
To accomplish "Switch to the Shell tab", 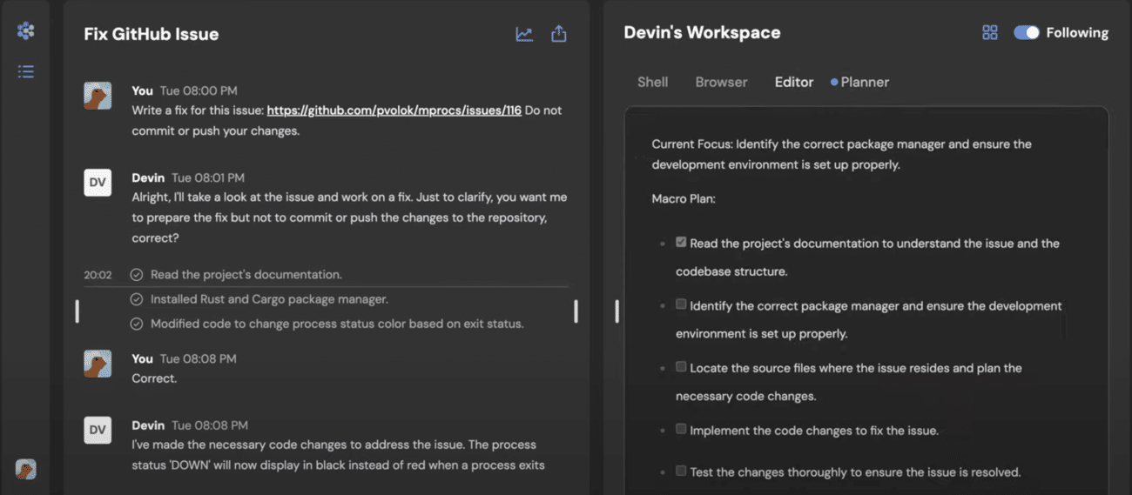I will [x=652, y=82].
